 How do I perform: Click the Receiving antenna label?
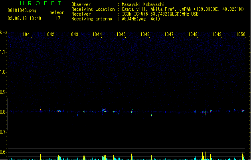[x=92, y=19]
